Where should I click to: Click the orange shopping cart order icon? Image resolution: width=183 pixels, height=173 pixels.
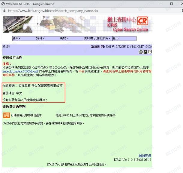(x=6, y=115)
